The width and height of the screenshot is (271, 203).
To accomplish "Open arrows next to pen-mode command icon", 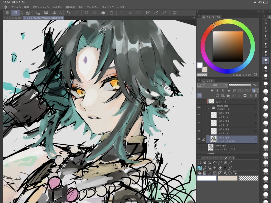I will tap(22, 13).
